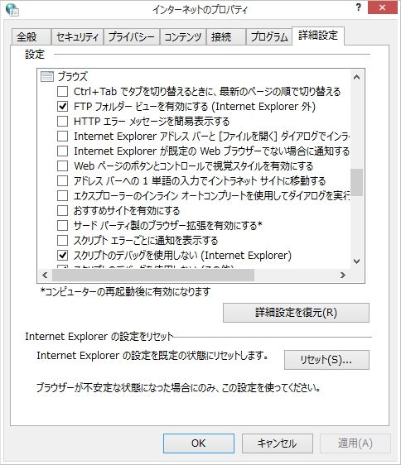Uncheck FTP フォルダー ビューを有効にする checkbox

pos(62,106)
